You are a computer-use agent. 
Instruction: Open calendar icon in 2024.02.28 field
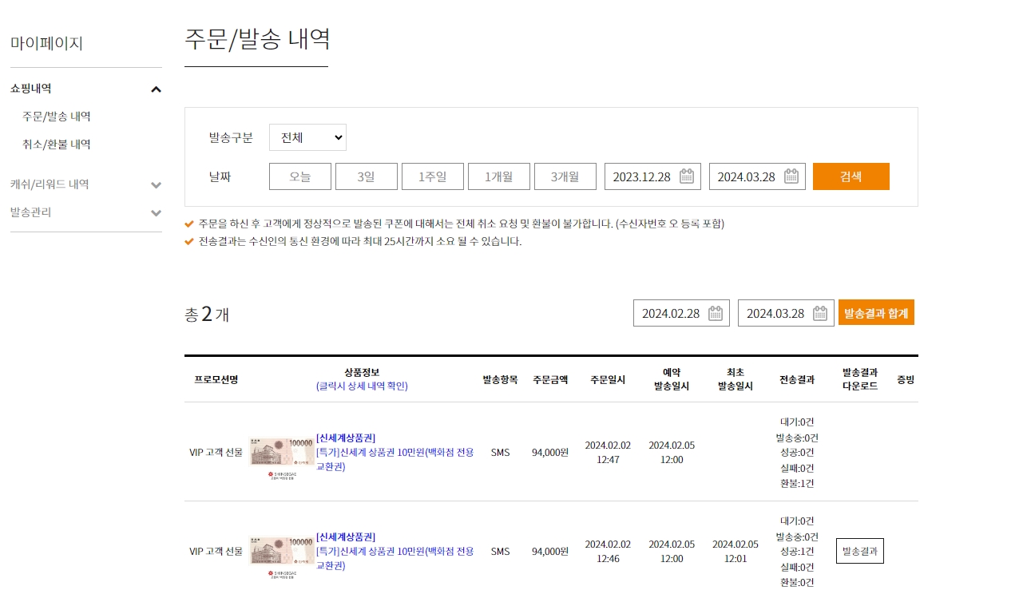point(715,313)
